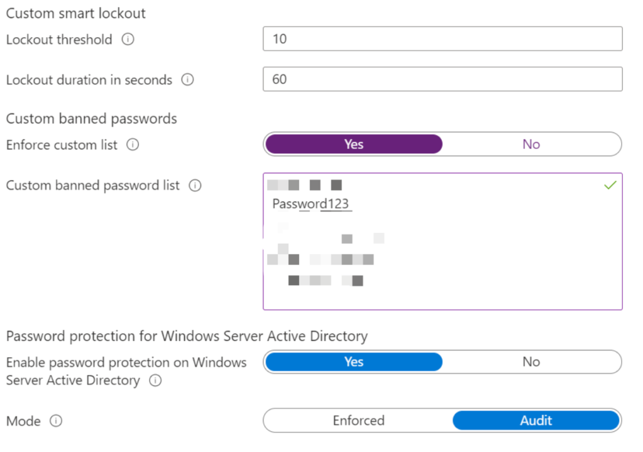Click the Custom banned passwords section heading
The width and height of the screenshot is (643, 452).
[x=91, y=119]
